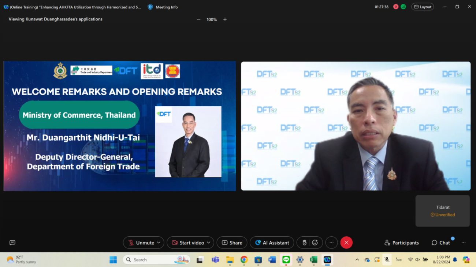Open the AI Assistant

point(272,243)
